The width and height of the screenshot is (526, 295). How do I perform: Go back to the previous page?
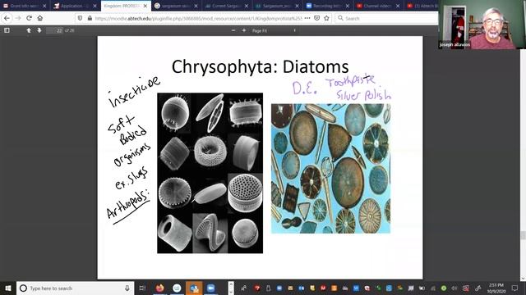click(7, 18)
